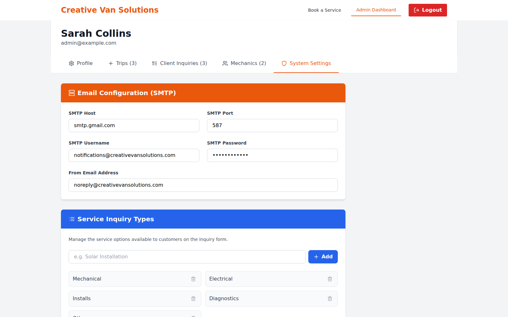Screen dimensions: 508x317
Task: Click the Creative Van Solutions logo
Action: pyautogui.click(x=110, y=10)
